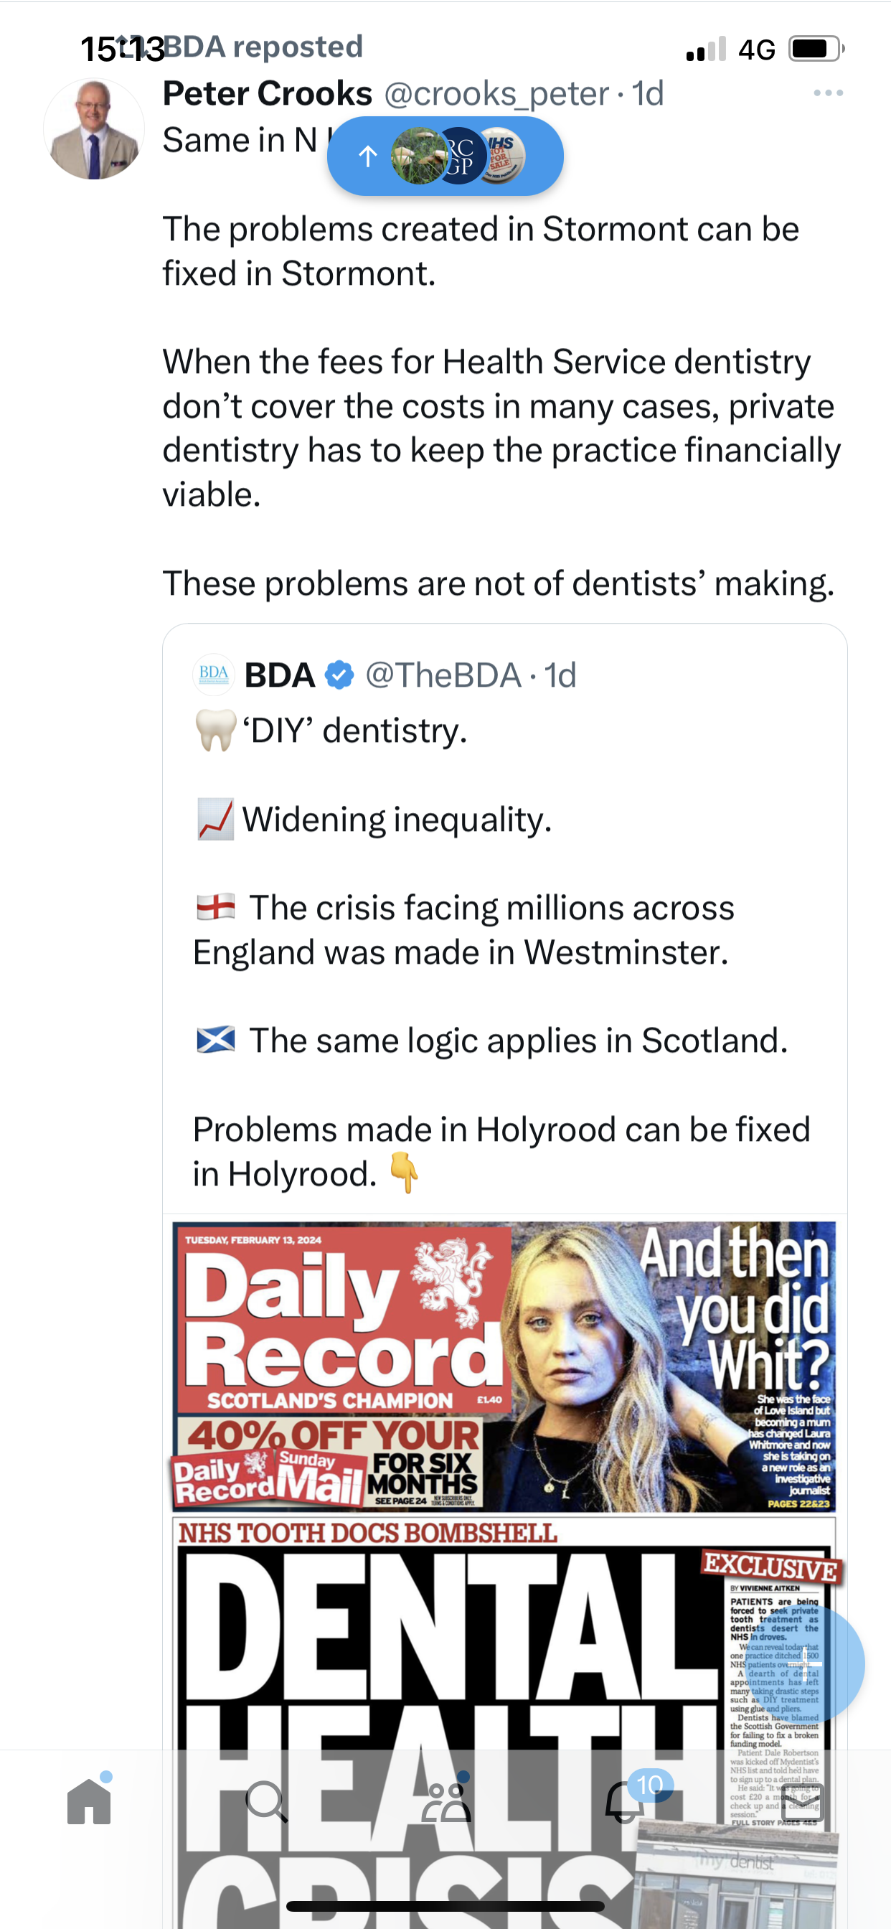Open the Daily Record front page image
The height and width of the screenshot is (1929, 891).
tap(504, 1572)
